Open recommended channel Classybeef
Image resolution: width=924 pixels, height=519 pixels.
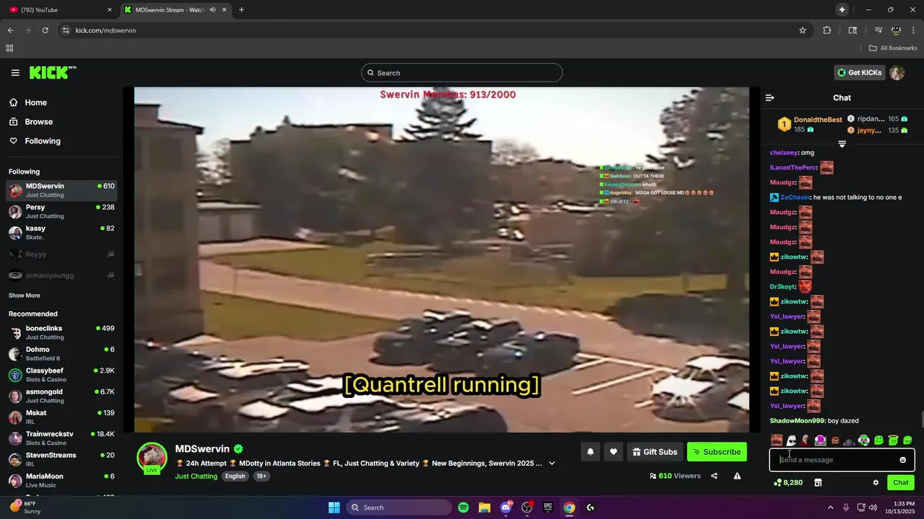(61, 375)
